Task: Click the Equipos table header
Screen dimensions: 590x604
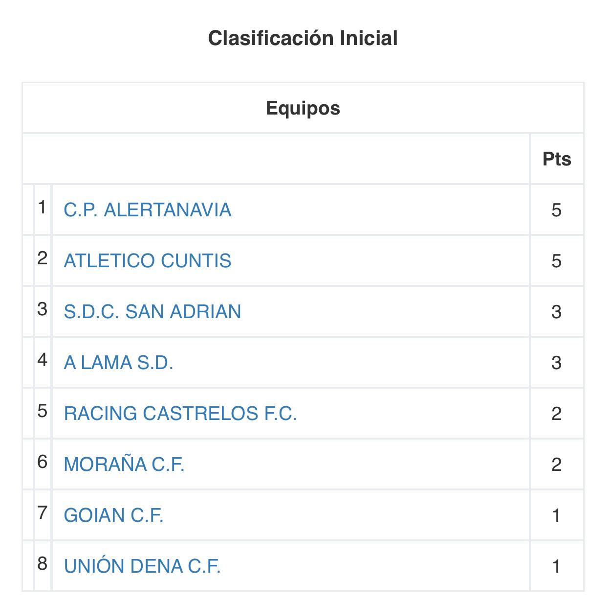Action: tap(303, 108)
